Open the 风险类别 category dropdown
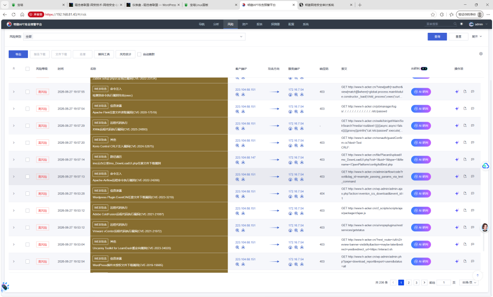The width and height of the screenshot is (493, 297). [x=134, y=37]
